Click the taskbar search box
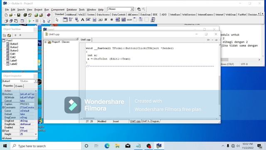266x150 pixels. [46, 146]
